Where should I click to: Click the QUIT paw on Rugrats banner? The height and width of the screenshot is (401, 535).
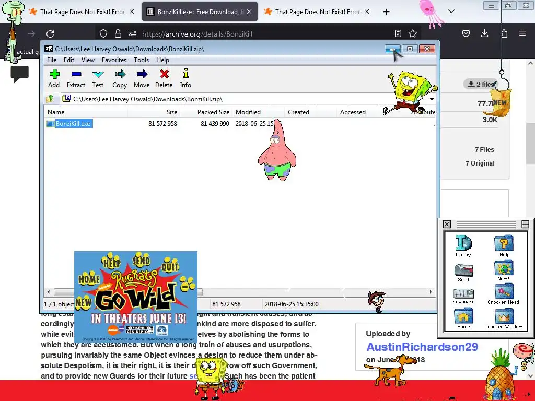[170, 265]
